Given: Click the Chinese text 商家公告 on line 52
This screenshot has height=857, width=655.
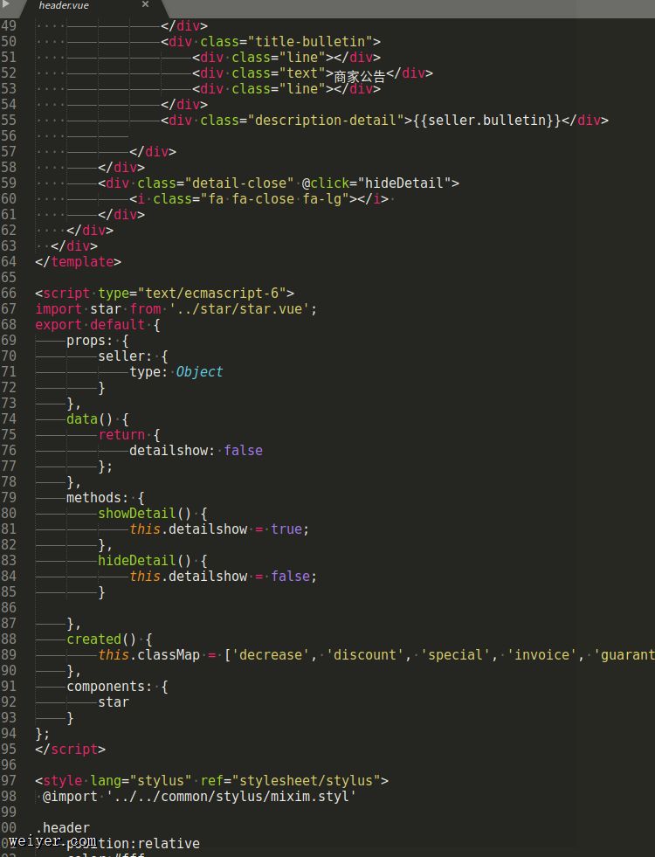Looking at the screenshot, I should point(360,75).
